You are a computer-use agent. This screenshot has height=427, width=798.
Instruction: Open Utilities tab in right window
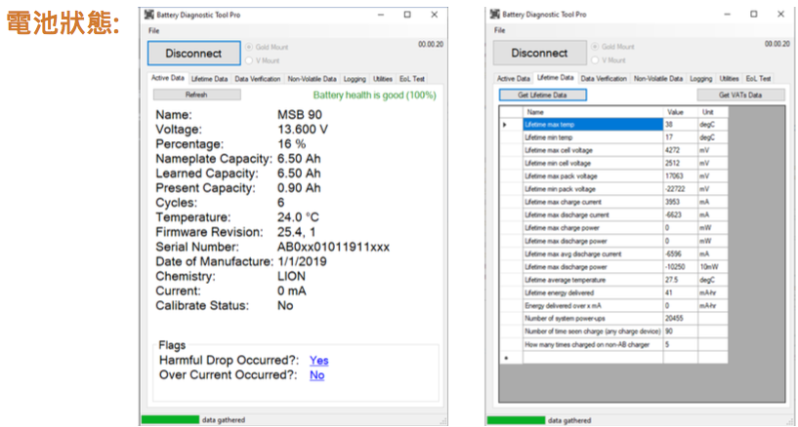click(x=729, y=79)
